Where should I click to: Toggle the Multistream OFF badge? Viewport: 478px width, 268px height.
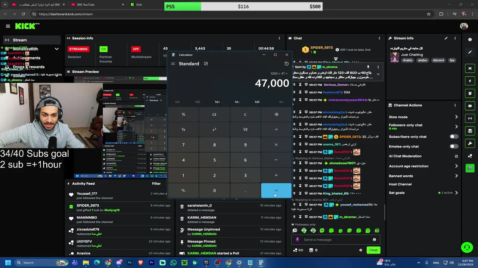136,49
